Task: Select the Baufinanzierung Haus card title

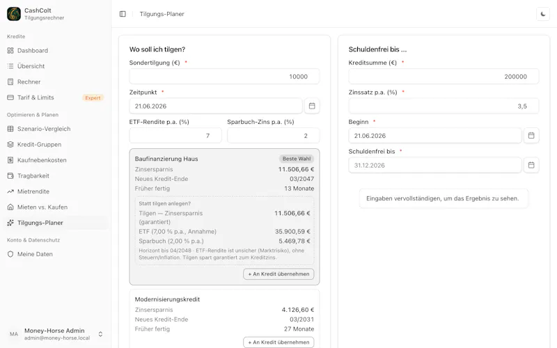Action: coord(166,159)
